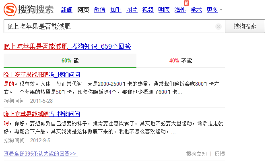The height and width of the screenshot is (162, 270).
Task: Select the 图片 images category
Action: click(132, 10)
